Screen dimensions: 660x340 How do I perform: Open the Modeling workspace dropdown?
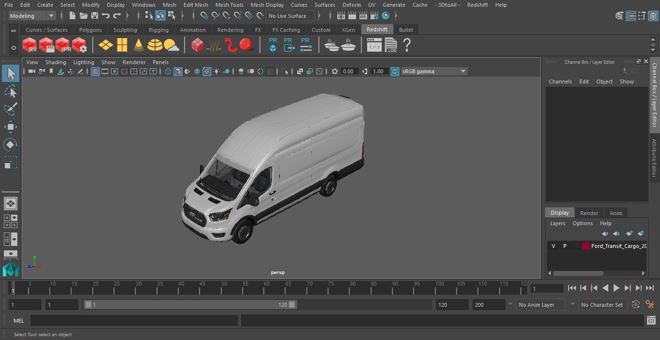point(32,16)
